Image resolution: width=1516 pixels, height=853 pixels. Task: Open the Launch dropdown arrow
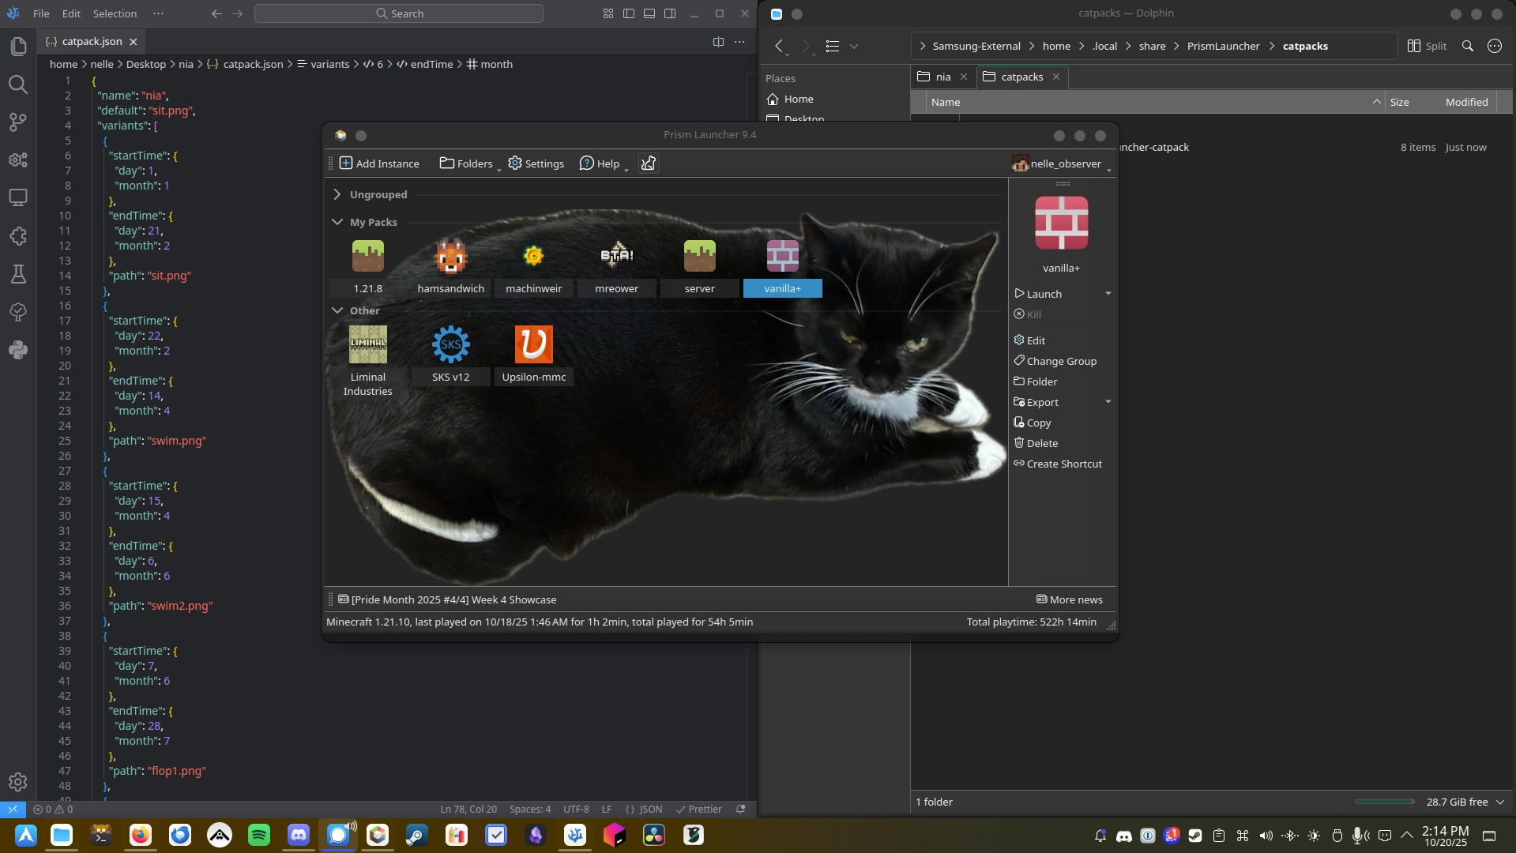[x=1108, y=294]
